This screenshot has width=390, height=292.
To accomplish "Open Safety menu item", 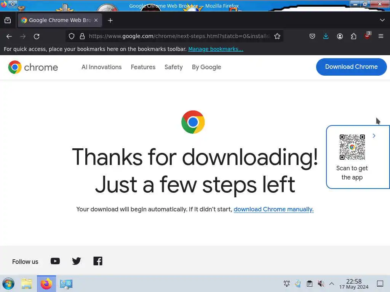I will (174, 67).
